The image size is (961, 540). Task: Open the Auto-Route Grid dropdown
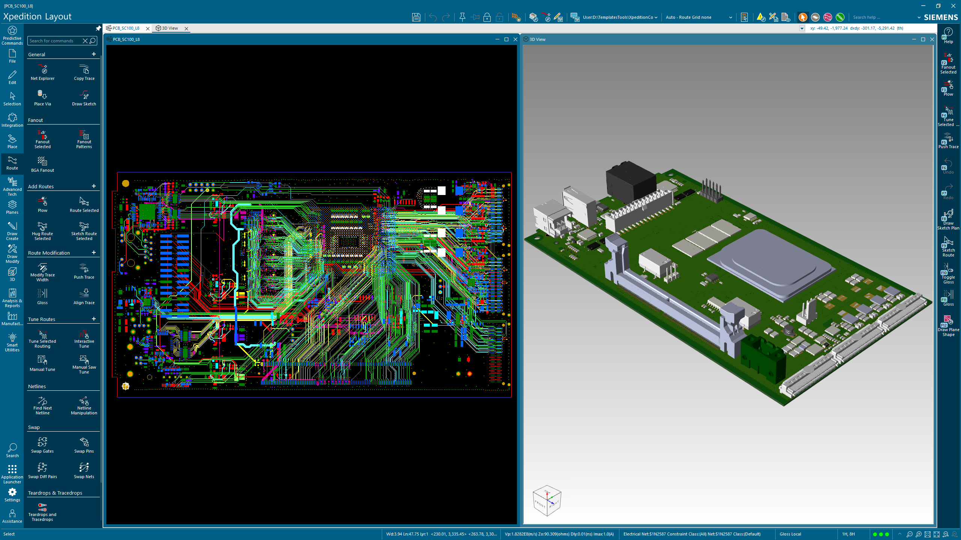click(x=731, y=17)
